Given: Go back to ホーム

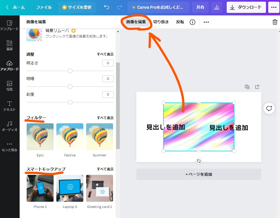Looking at the screenshot, I should coord(15,7).
